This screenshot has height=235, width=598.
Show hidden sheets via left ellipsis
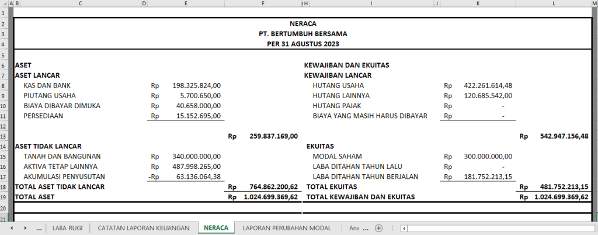pyautogui.click(x=39, y=229)
